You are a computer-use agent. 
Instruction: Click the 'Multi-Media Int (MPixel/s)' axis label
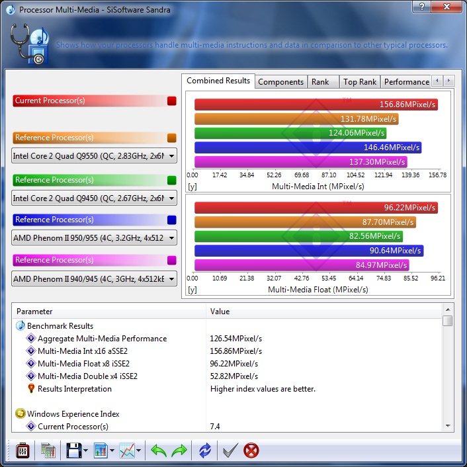(x=318, y=187)
